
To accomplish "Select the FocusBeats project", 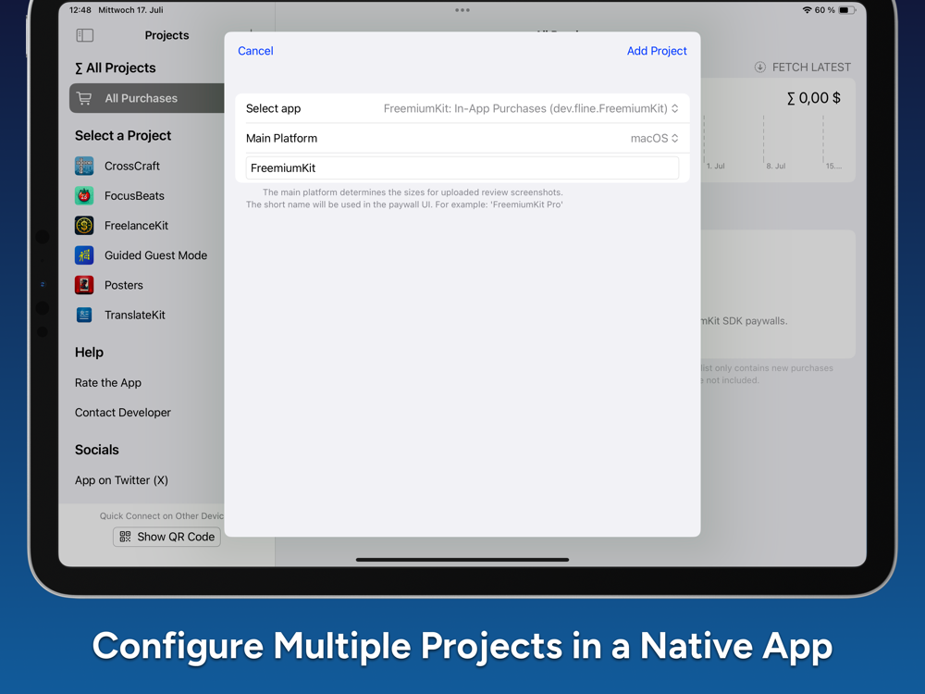I will click(134, 196).
